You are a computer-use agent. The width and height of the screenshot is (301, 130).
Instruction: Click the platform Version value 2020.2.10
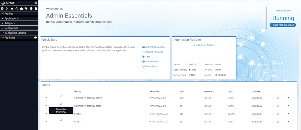193,65
